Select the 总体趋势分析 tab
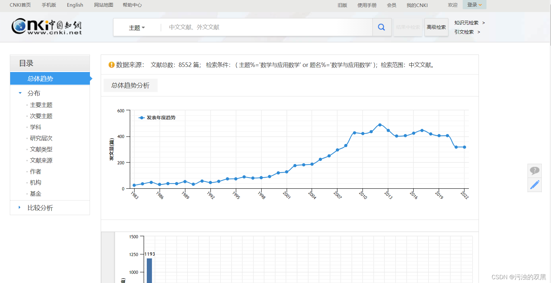551x283 pixels. (130, 85)
